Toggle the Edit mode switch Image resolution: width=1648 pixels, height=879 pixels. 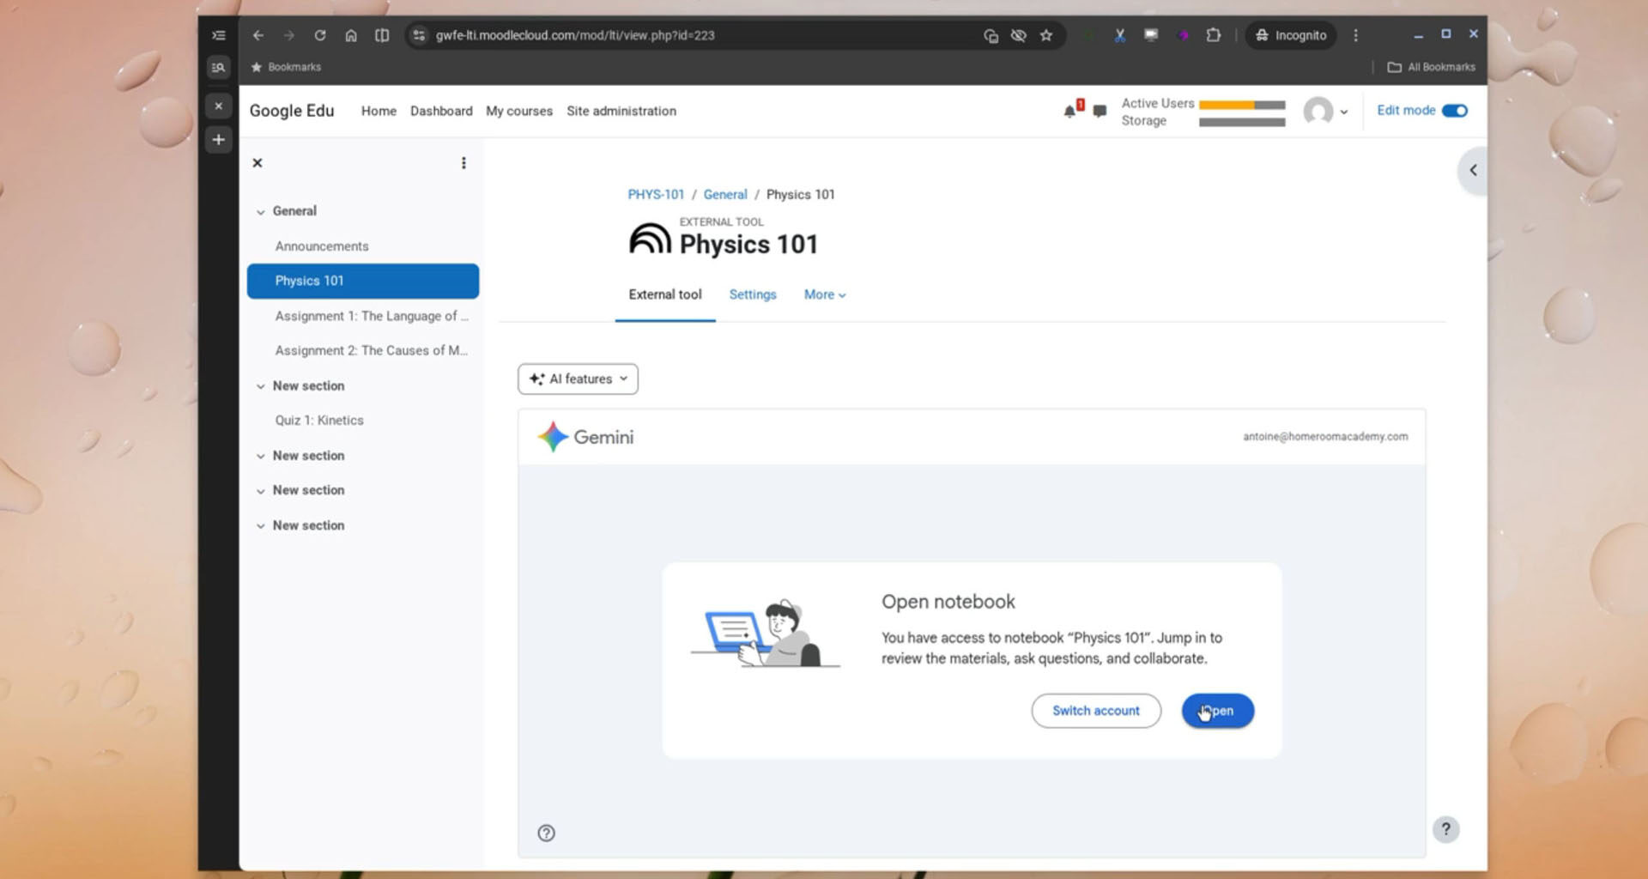tap(1455, 110)
